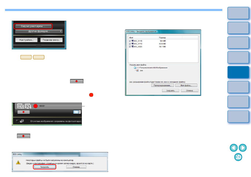Click the record button under the 1920 icon
Image resolution: width=251 pixels, height=177 pixels.
pos(23,112)
